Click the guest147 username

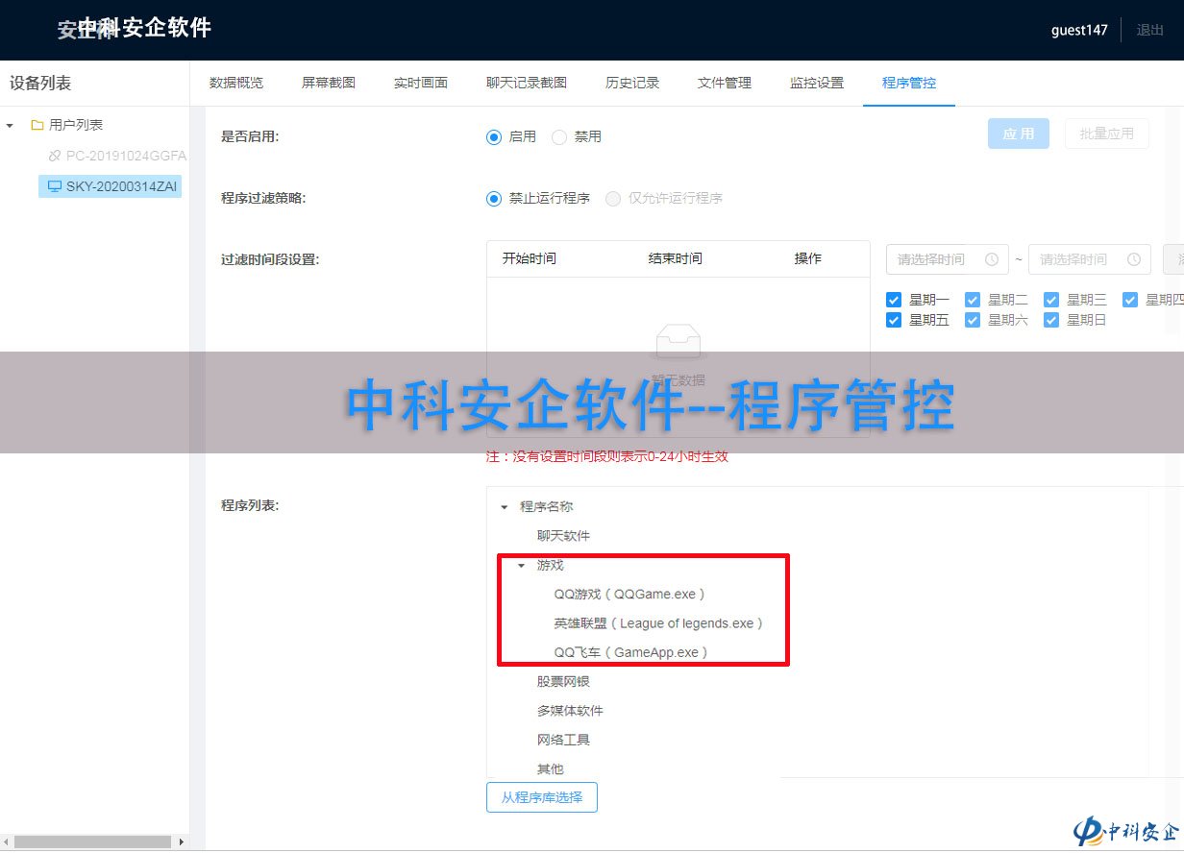pos(1079,30)
